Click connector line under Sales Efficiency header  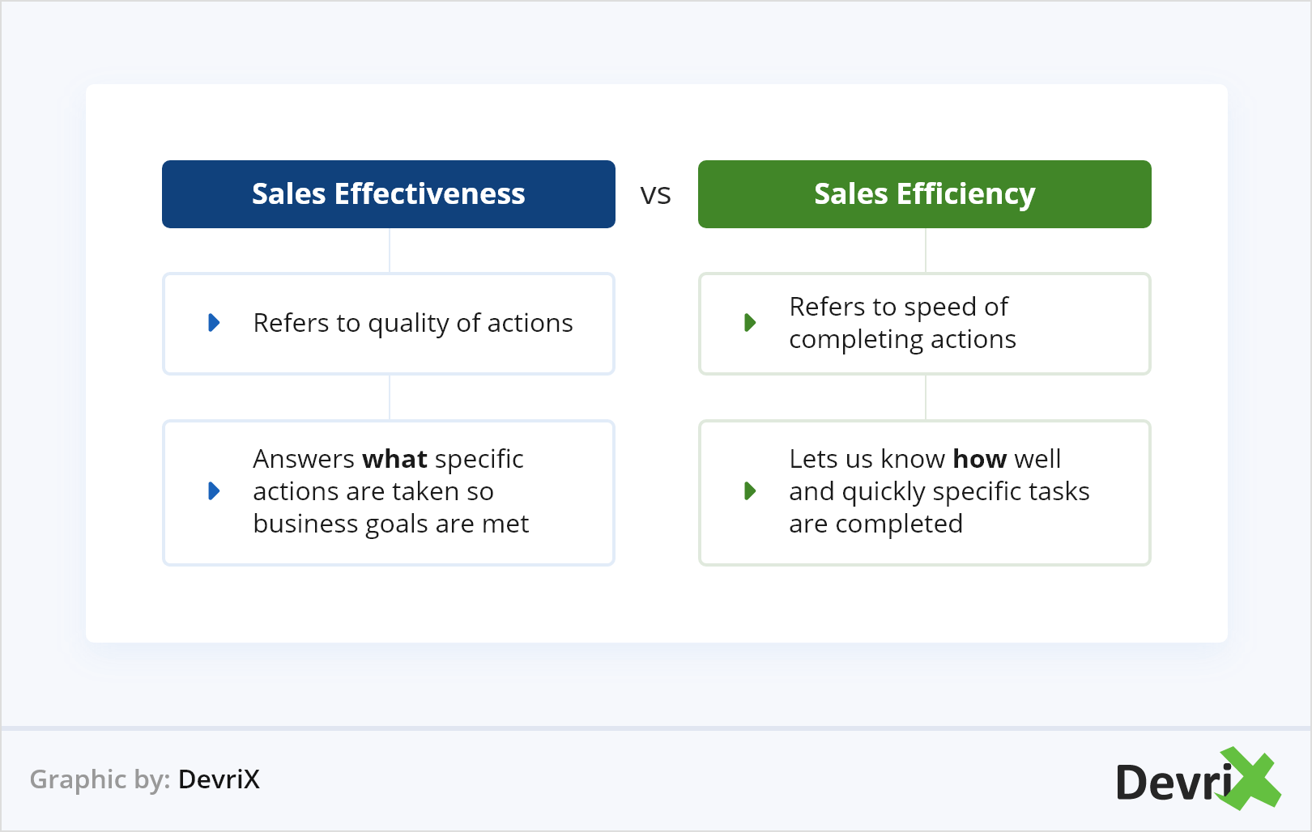(926, 250)
